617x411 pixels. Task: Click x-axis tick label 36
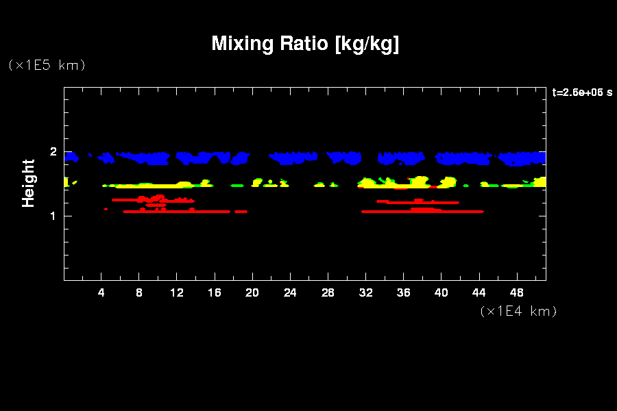403,293
